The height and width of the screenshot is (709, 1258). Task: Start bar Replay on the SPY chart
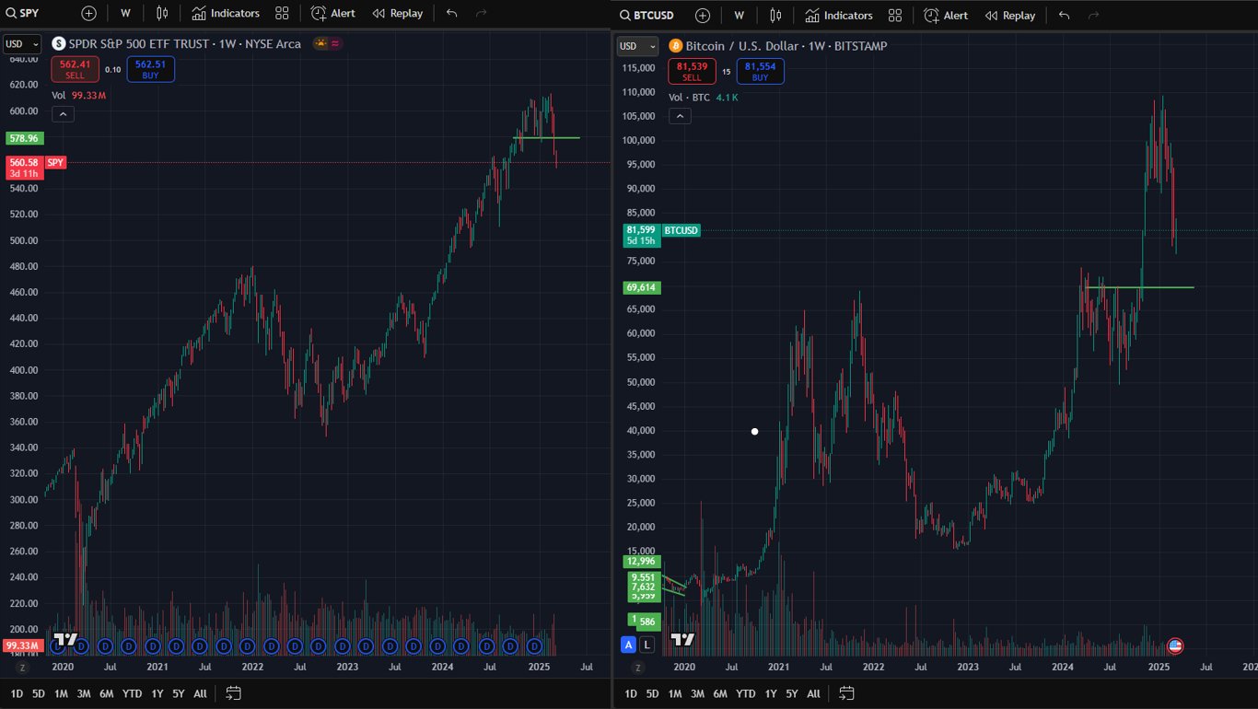[397, 14]
